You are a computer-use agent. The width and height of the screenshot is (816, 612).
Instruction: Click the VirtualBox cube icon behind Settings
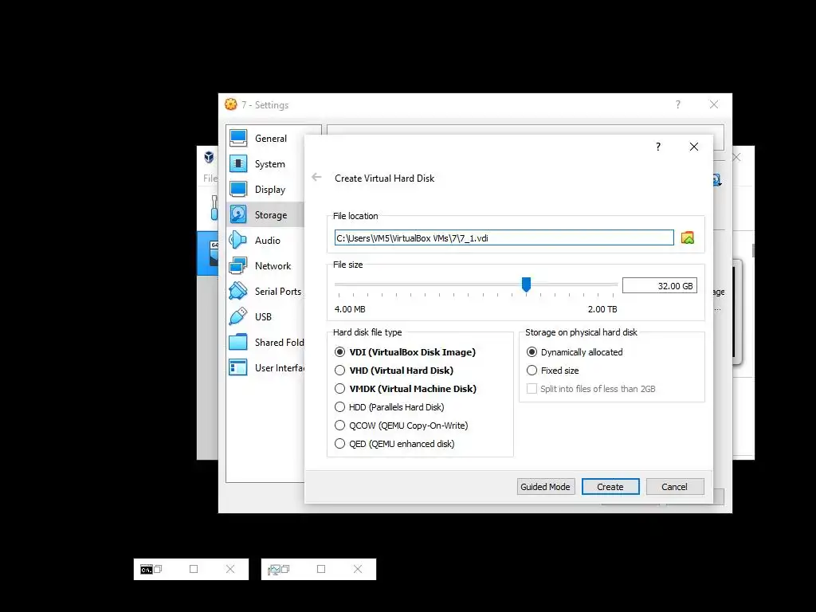point(209,157)
